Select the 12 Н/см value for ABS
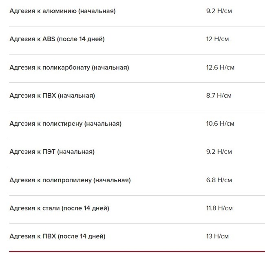265x258 pixels. point(217,39)
